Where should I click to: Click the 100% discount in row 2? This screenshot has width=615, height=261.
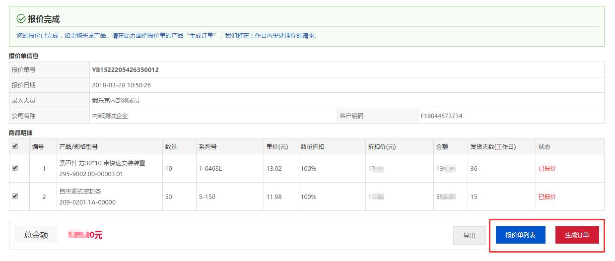[x=308, y=197]
